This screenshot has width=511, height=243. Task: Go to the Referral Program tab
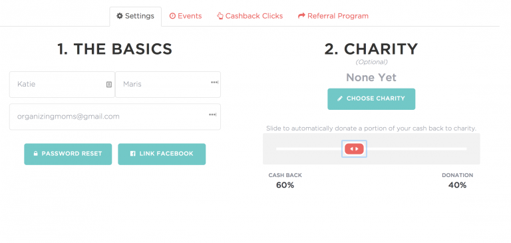[x=333, y=16]
